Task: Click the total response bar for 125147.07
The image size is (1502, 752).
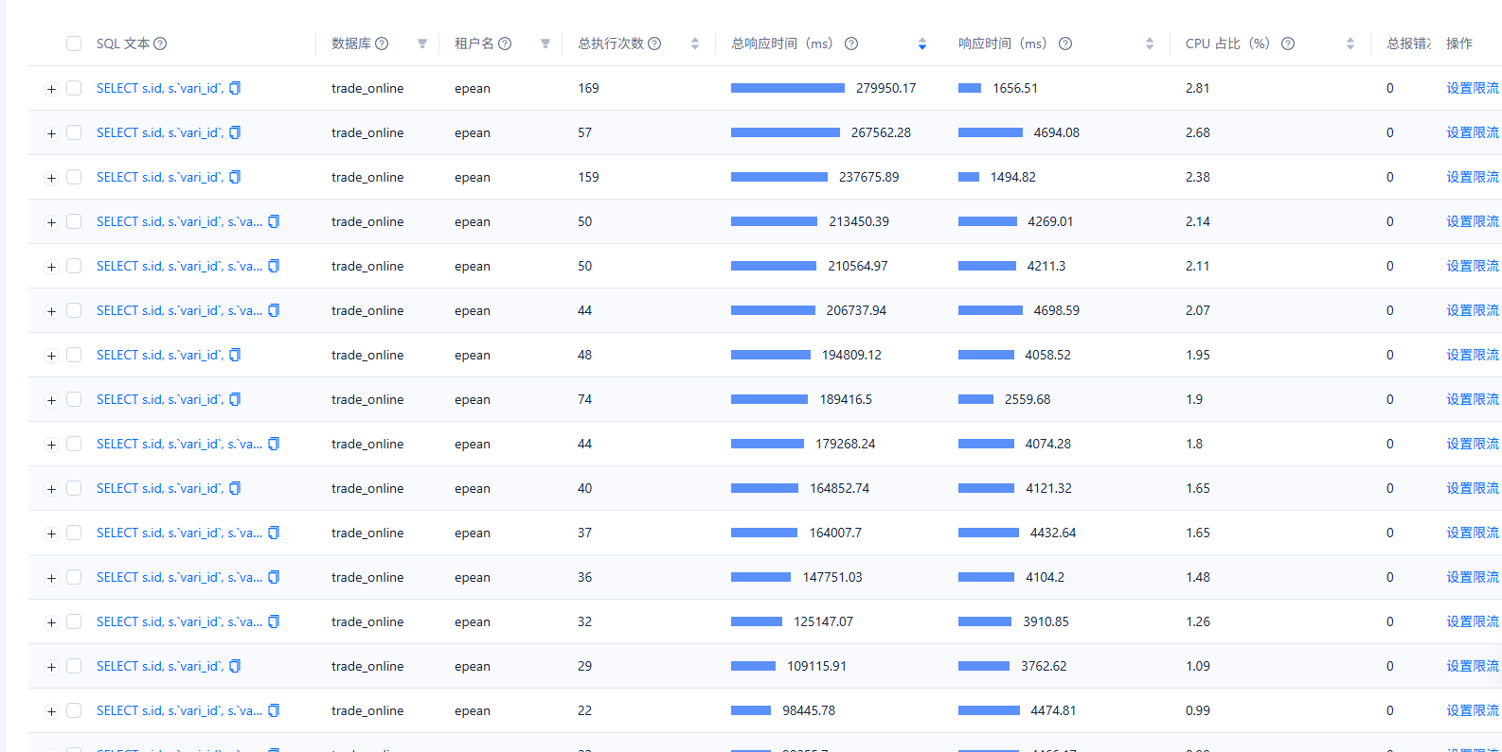Action: click(757, 621)
